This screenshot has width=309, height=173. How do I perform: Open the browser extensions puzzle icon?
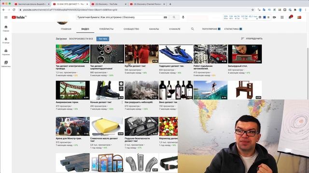[x=295, y=10]
